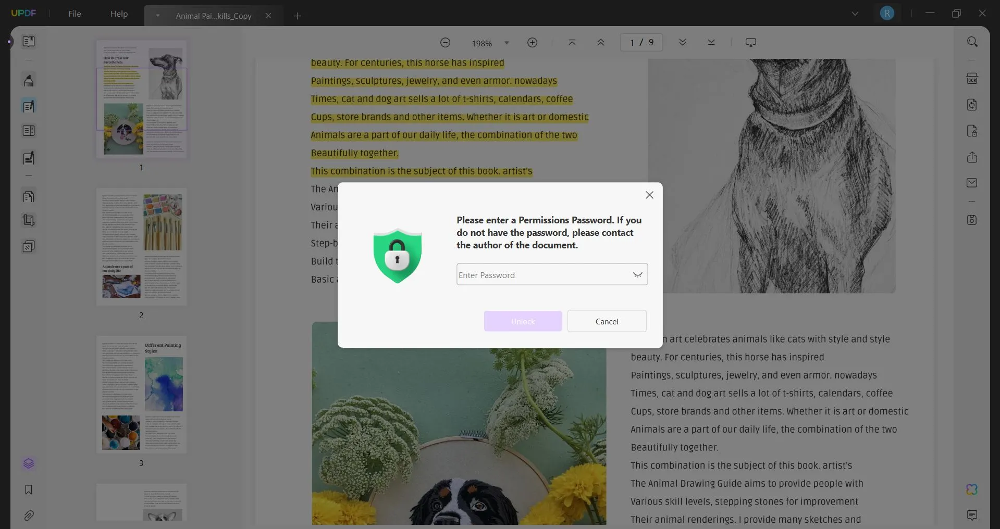The image size is (1000, 529).
Task: Zoom in the document
Action: [532, 43]
